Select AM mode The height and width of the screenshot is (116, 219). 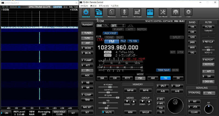pos(153,78)
